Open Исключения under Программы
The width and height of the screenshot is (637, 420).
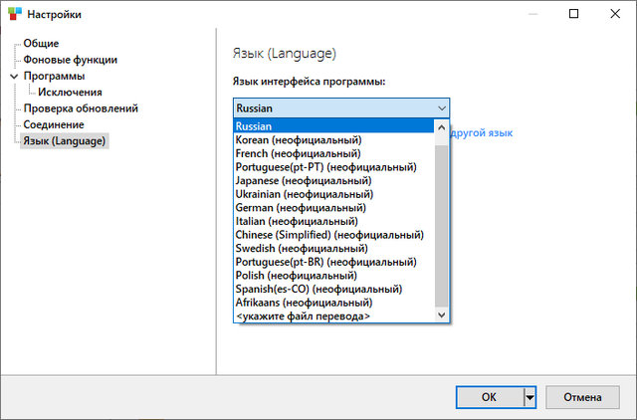70,93
